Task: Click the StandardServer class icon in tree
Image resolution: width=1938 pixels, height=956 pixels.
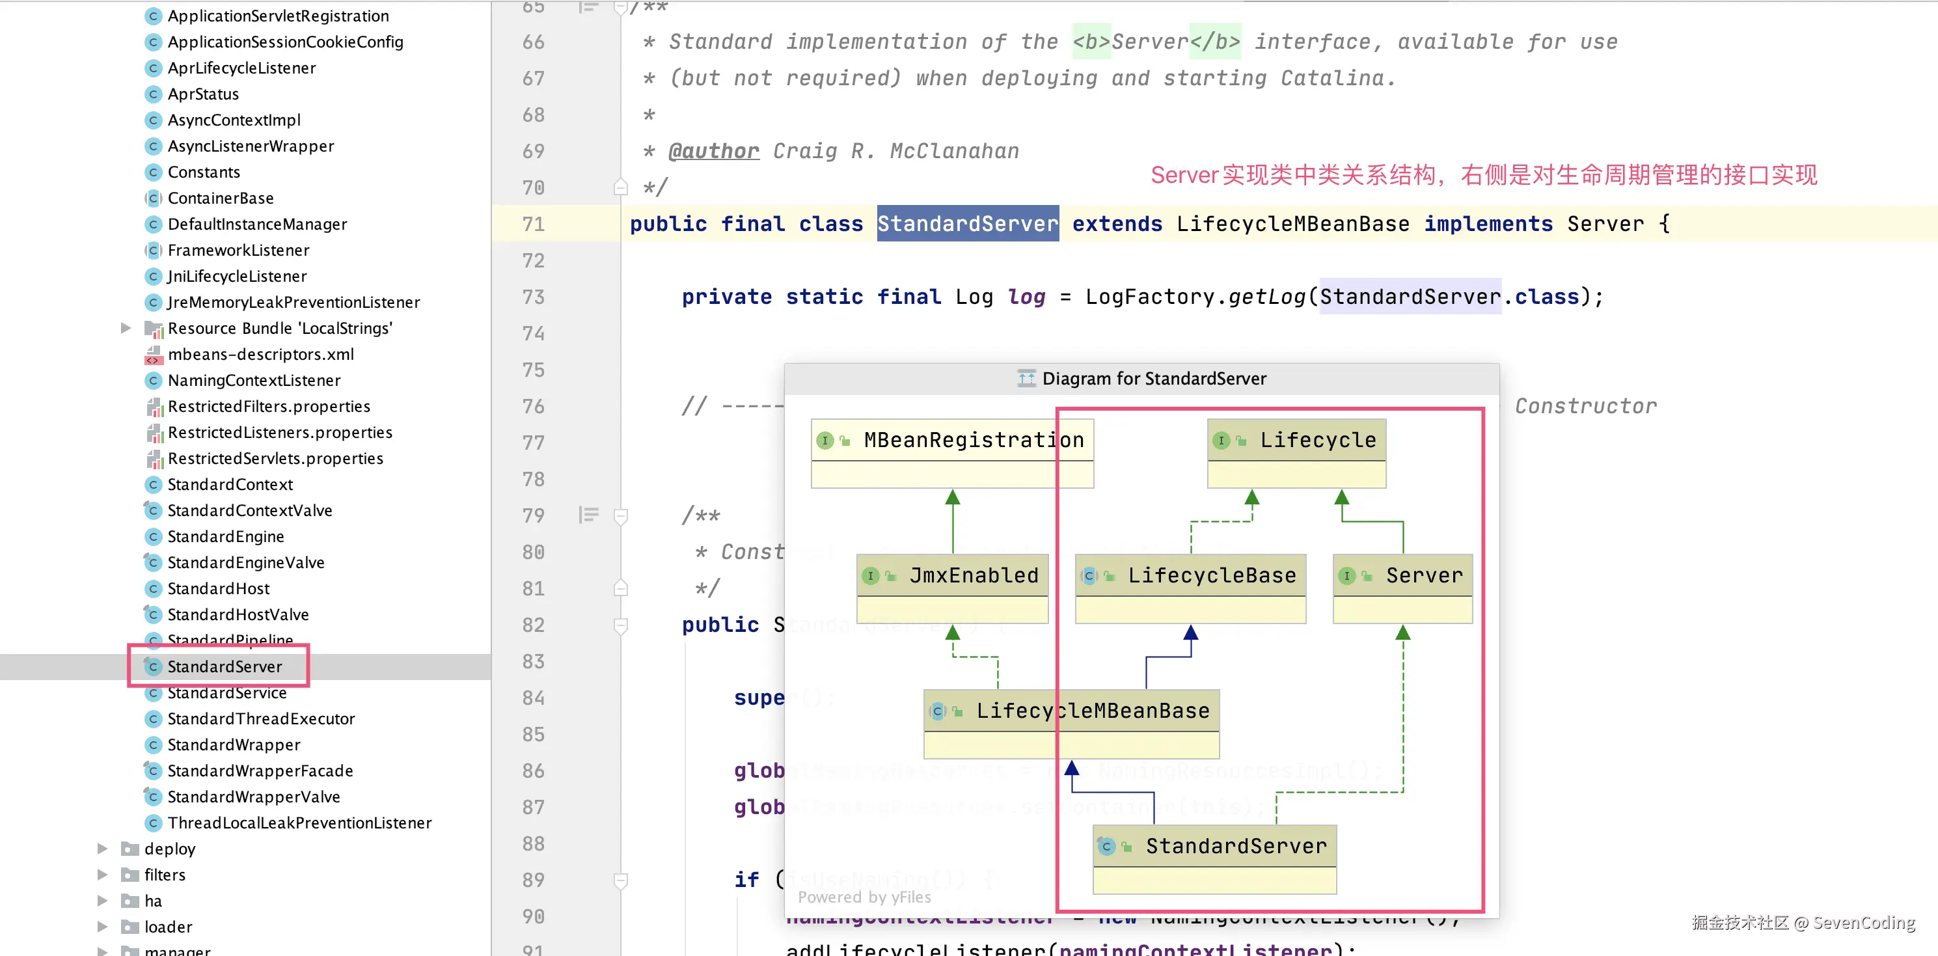Action: [x=153, y=666]
